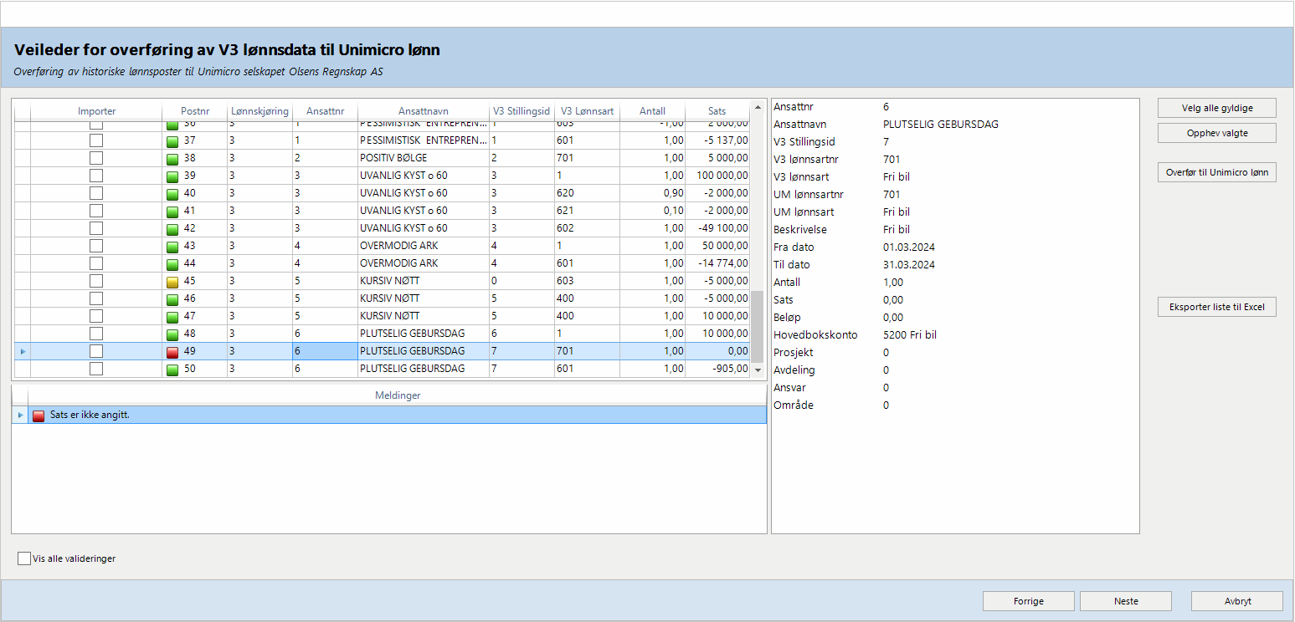This screenshot has height=622, width=1295.
Task: Click the green status icon on row 41
Action: (x=172, y=212)
